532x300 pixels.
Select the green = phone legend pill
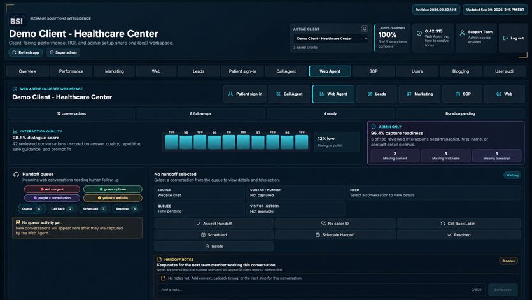[113, 189]
